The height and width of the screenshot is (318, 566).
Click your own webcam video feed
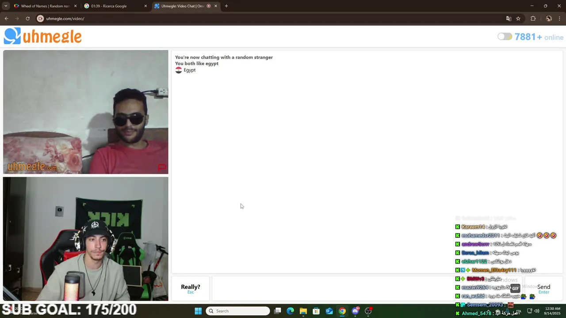pyautogui.click(x=85, y=239)
